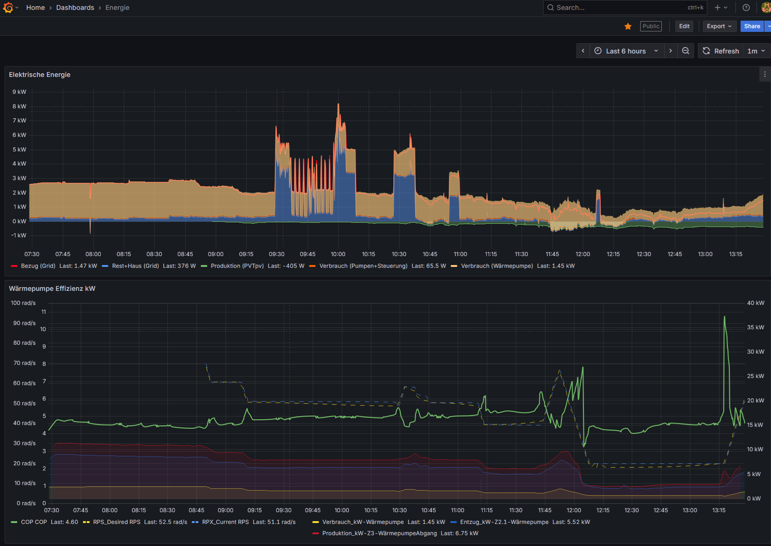Screen dimensions: 771x546
Task: Click the Edit button
Action: click(684, 26)
